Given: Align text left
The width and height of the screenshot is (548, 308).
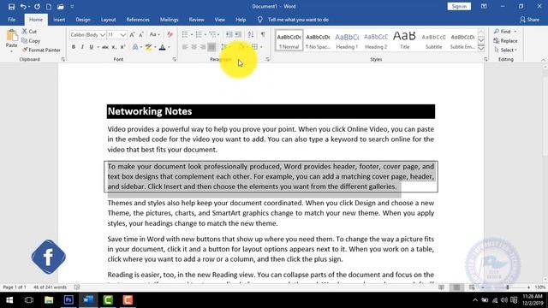Looking at the screenshot, I should click(x=185, y=47).
